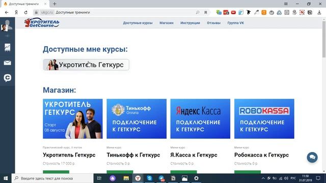The height and width of the screenshot is (183, 326).
Task: Click the red fast-forward extension icon
Action: tap(233, 12)
